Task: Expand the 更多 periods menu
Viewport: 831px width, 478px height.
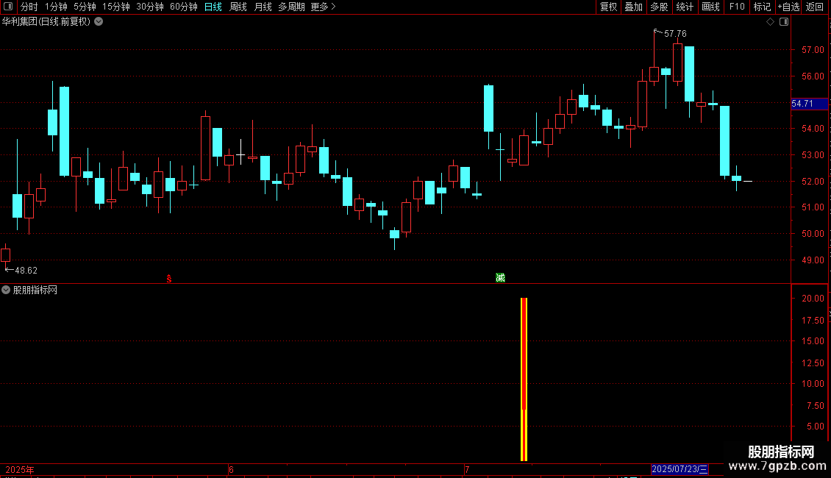Action: (x=324, y=7)
